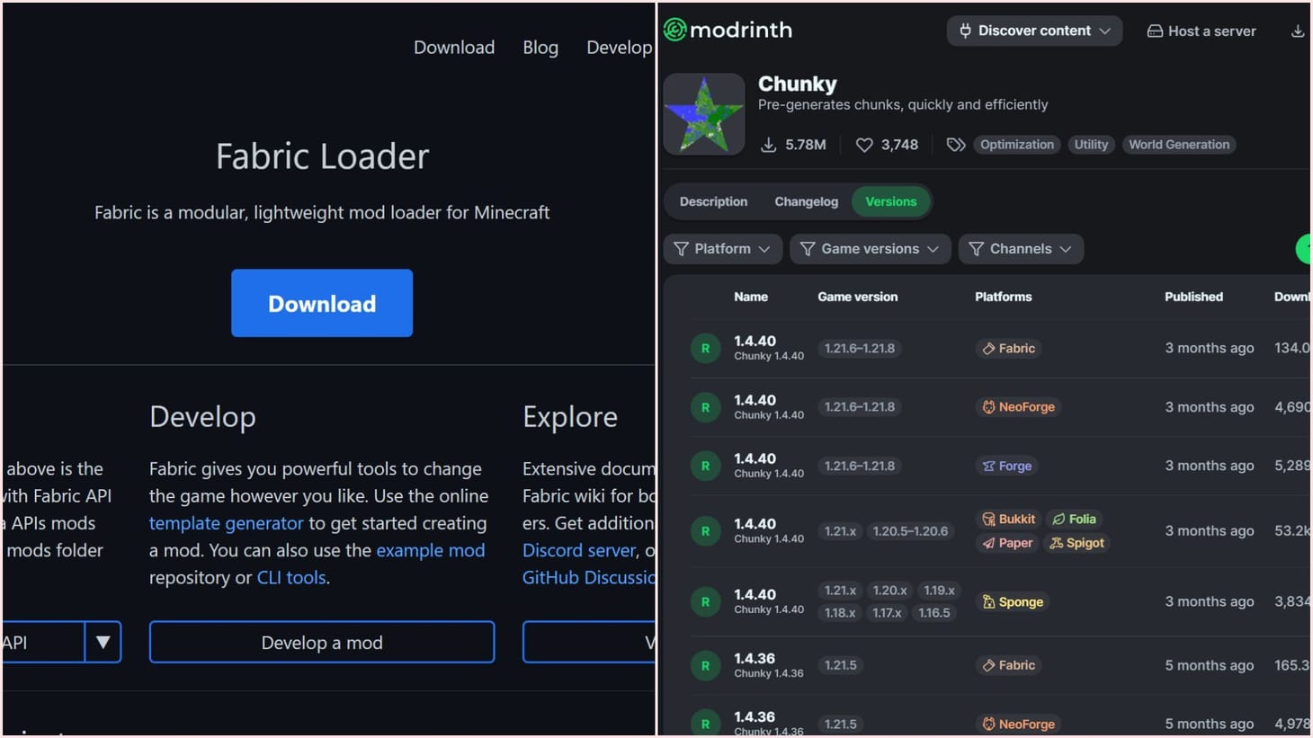The width and height of the screenshot is (1313, 738).
Task: Click the Fabric Loader Download button
Action: pyautogui.click(x=321, y=303)
